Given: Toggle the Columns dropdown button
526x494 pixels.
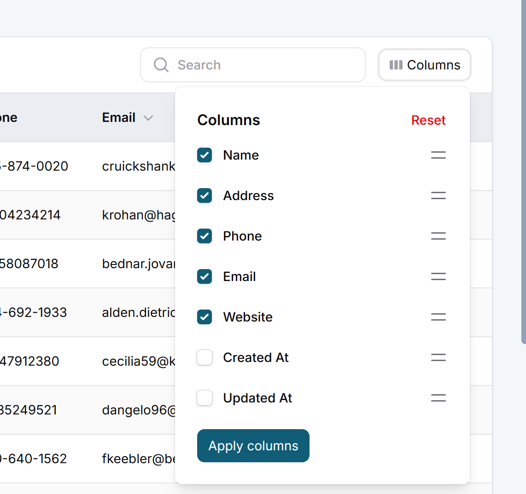Looking at the screenshot, I should coord(424,65).
